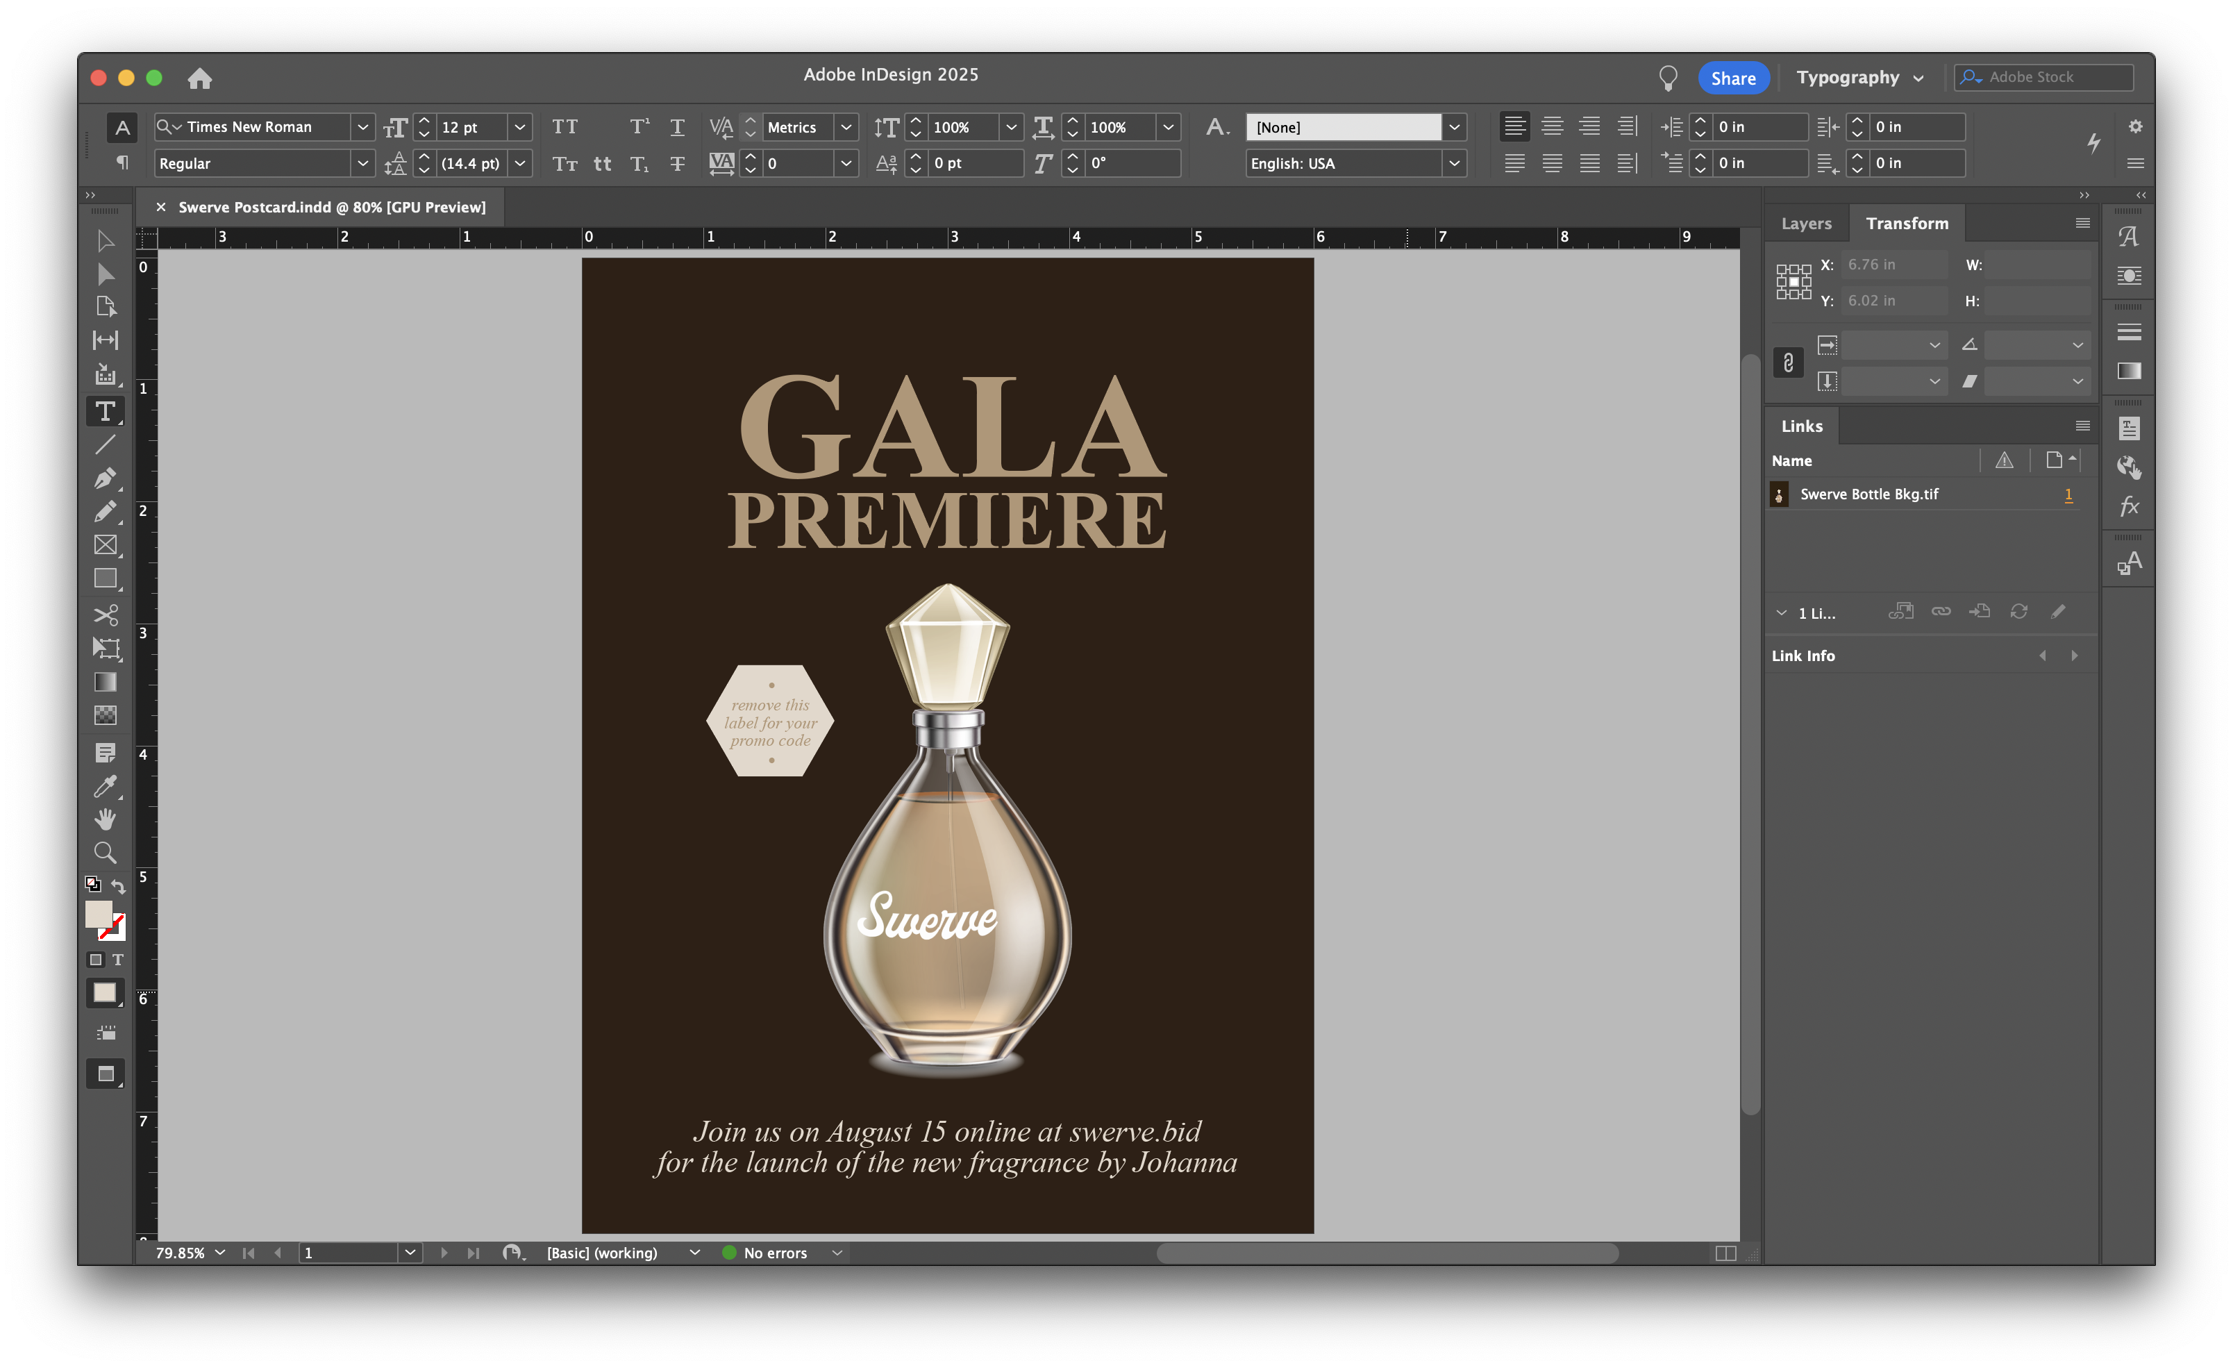
Task: Select the Pen tool
Action: click(106, 478)
